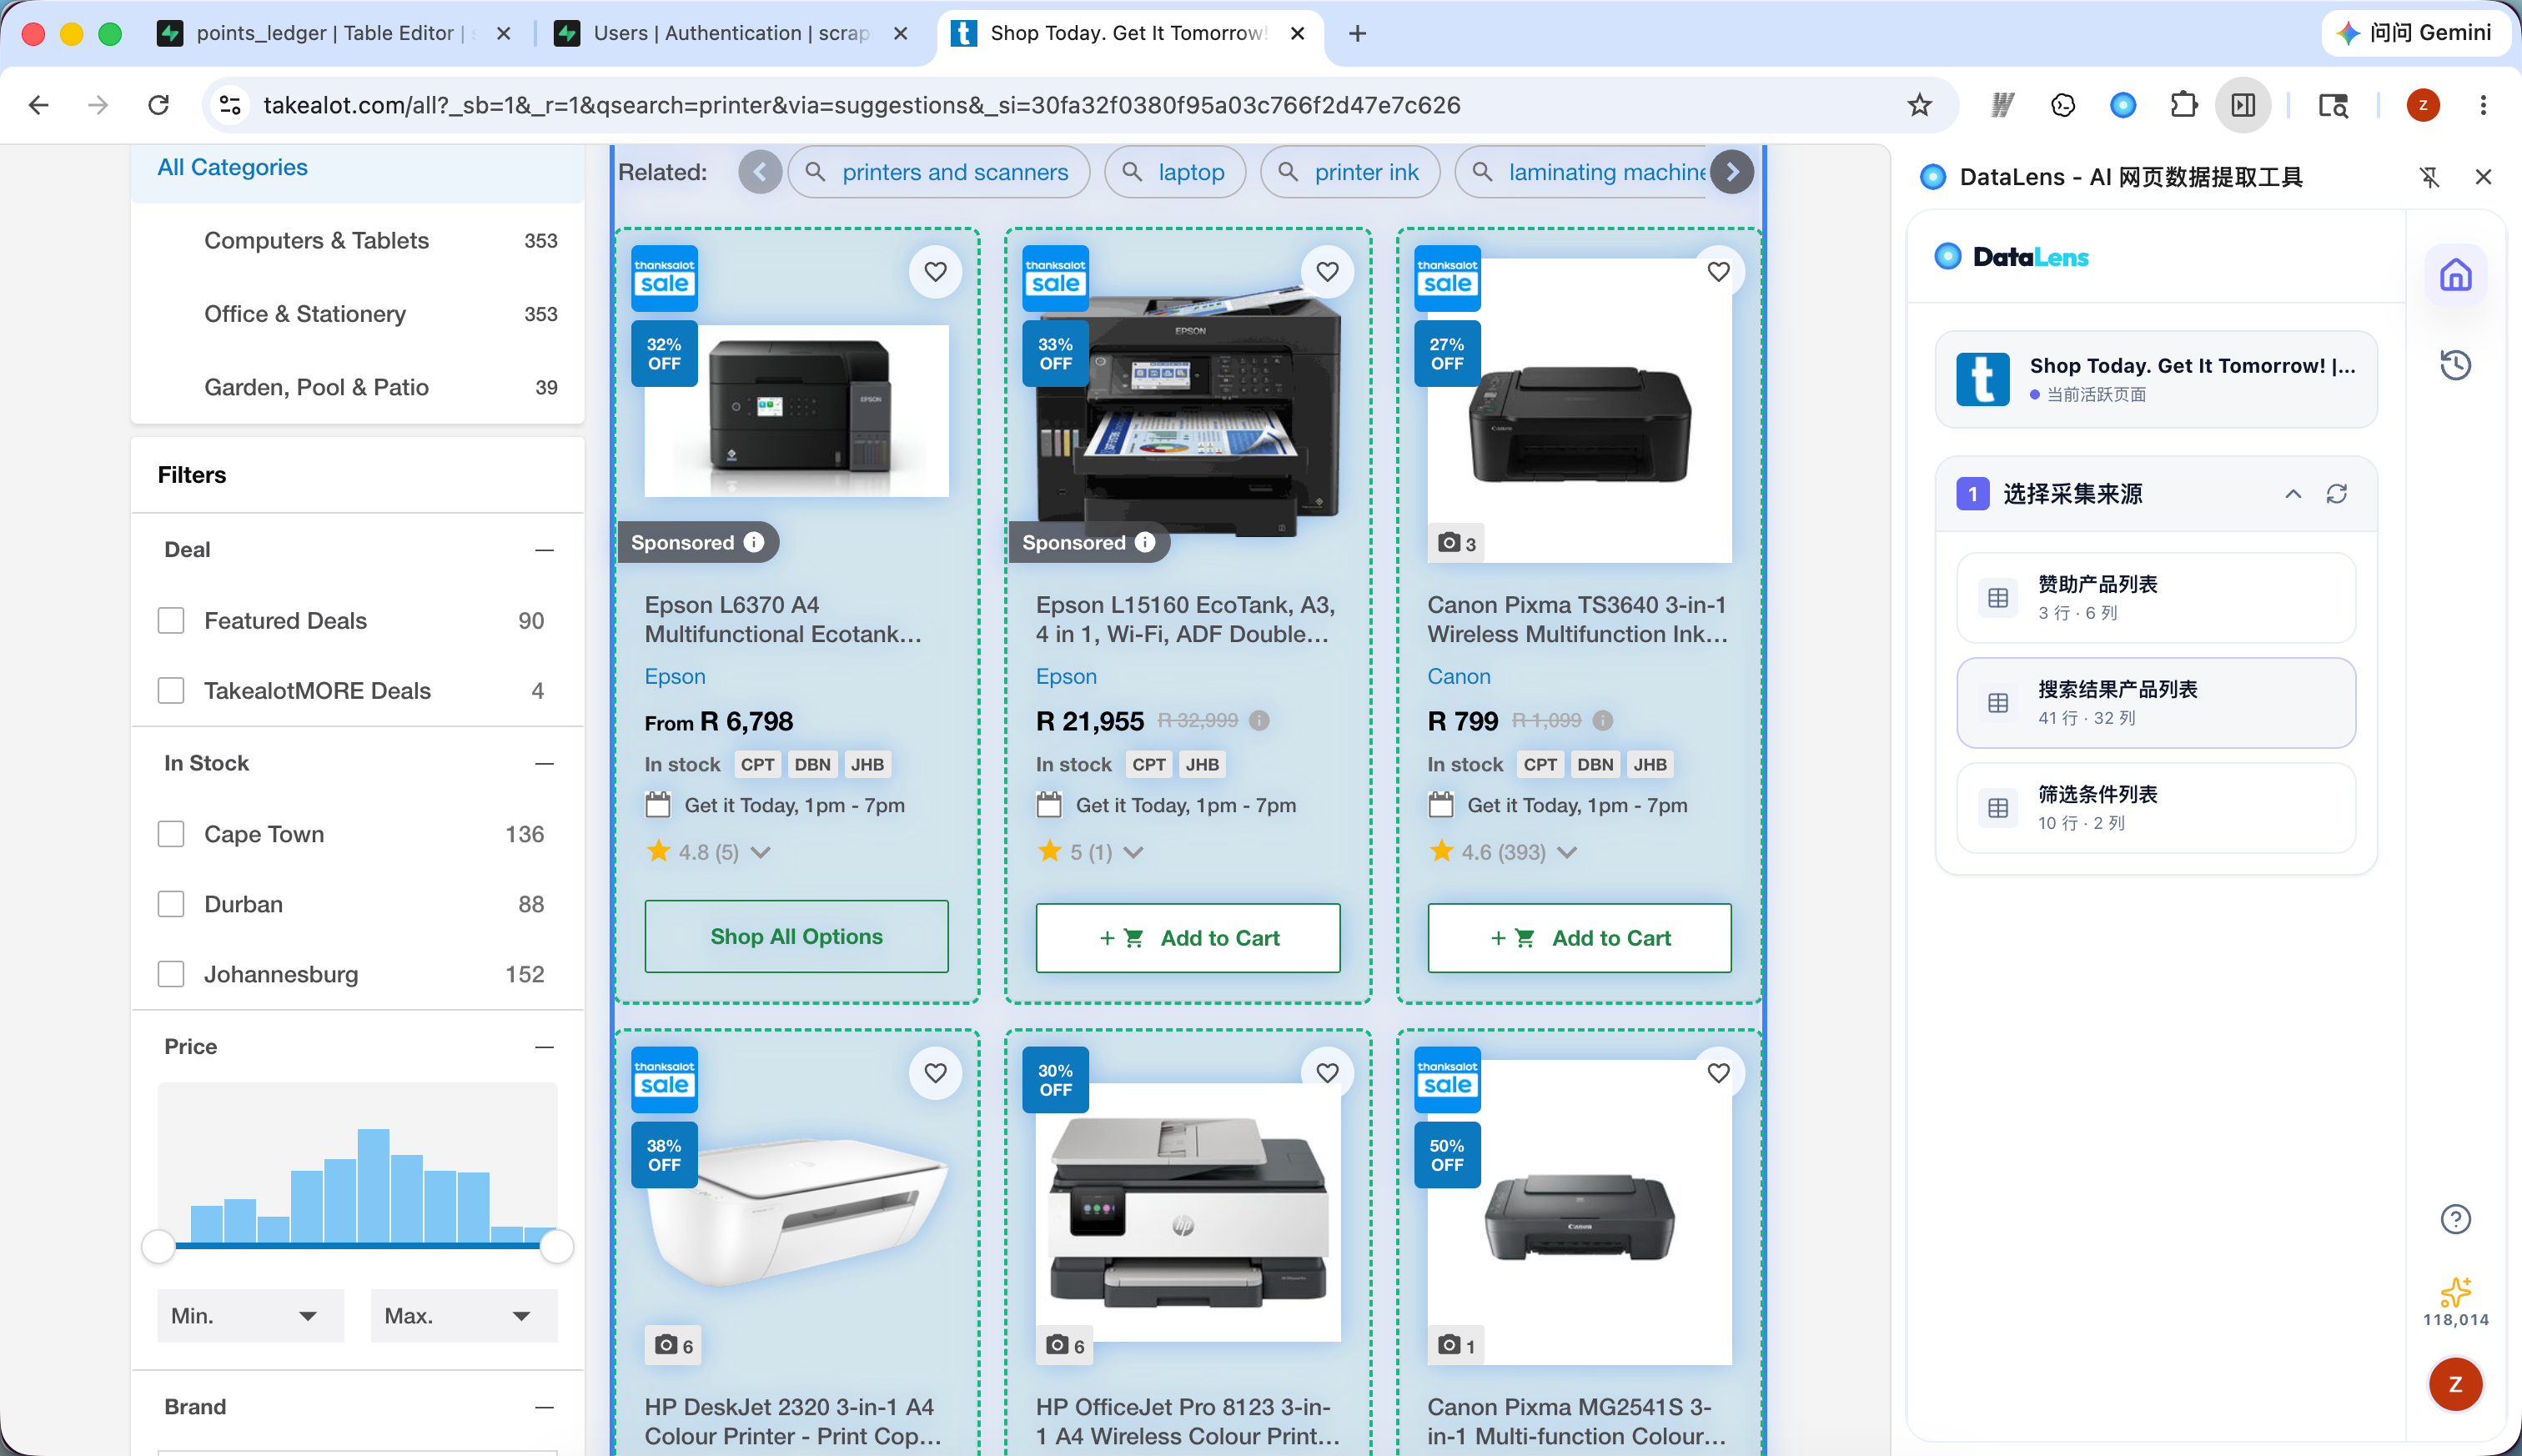Expand rating breakdown for 5 (1)
Viewport: 2522px width, 1456px height.
1133,853
